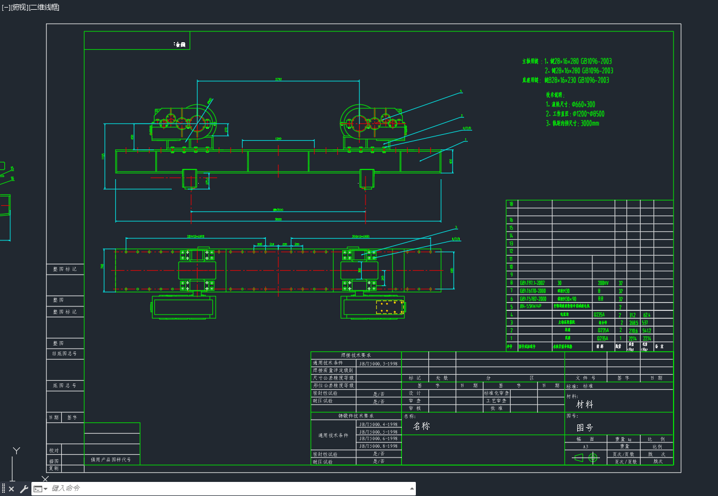Select the 校对 side cell
This screenshot has height=496, width=718.
pos(54,451)
